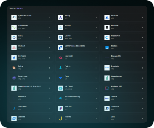Click the ApplicantStack AS logo icon
This screenshot has height=128, width=154.
point(14,17)
